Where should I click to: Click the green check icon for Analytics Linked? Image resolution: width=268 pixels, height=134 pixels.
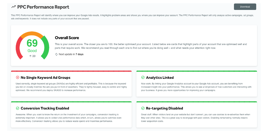click(143, 77)
